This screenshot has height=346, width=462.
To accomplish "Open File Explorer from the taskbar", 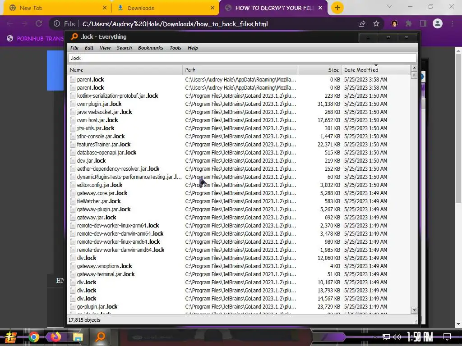I will (x=78, y=337).
